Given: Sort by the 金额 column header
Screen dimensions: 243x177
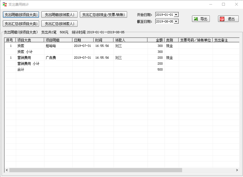Looking at the screenshot, I should [x=156, y=40].
